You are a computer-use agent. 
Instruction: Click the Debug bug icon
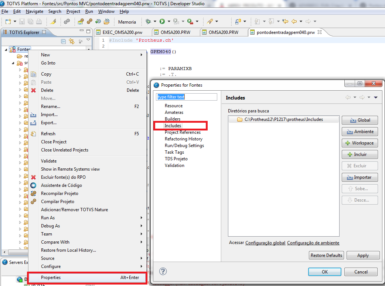point(148,21)
